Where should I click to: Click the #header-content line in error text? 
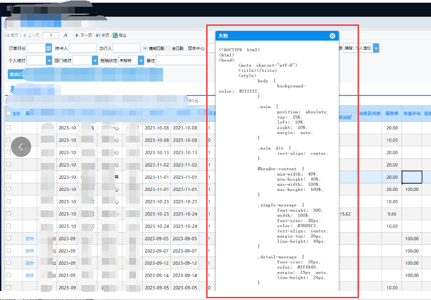coord(281,169)
